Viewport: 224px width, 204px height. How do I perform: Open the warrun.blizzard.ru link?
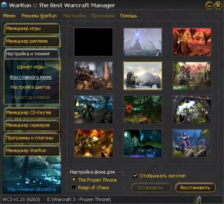point(32,189)
